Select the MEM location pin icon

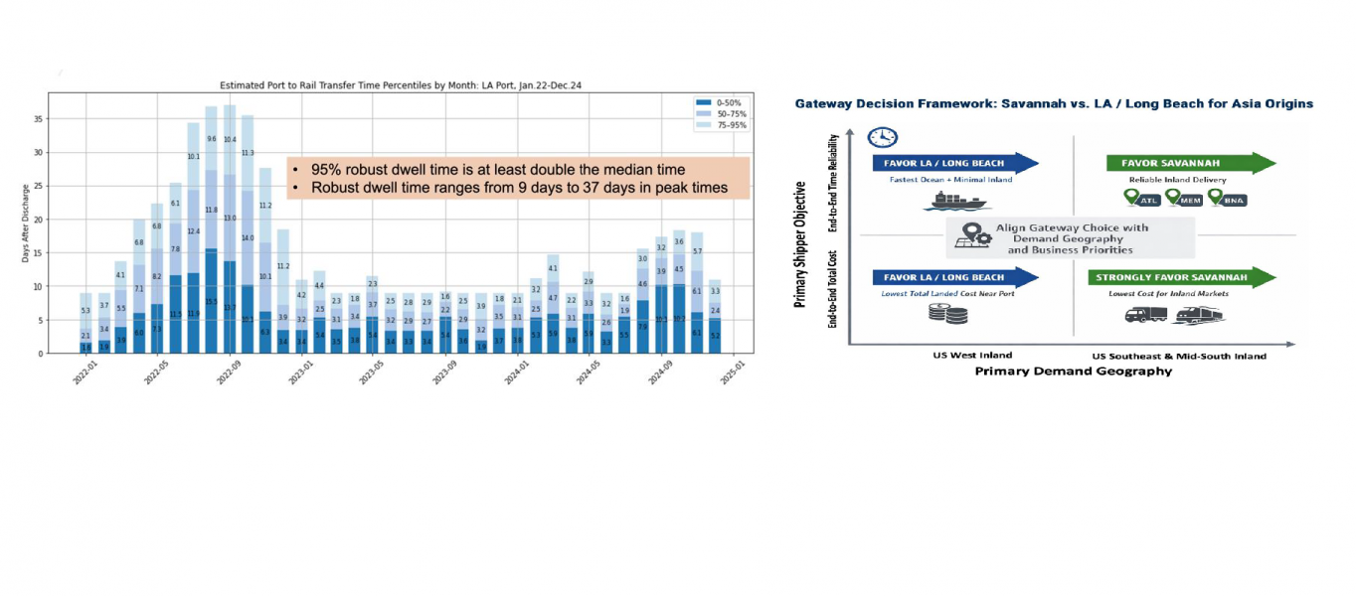click(x=1181, y=199)
